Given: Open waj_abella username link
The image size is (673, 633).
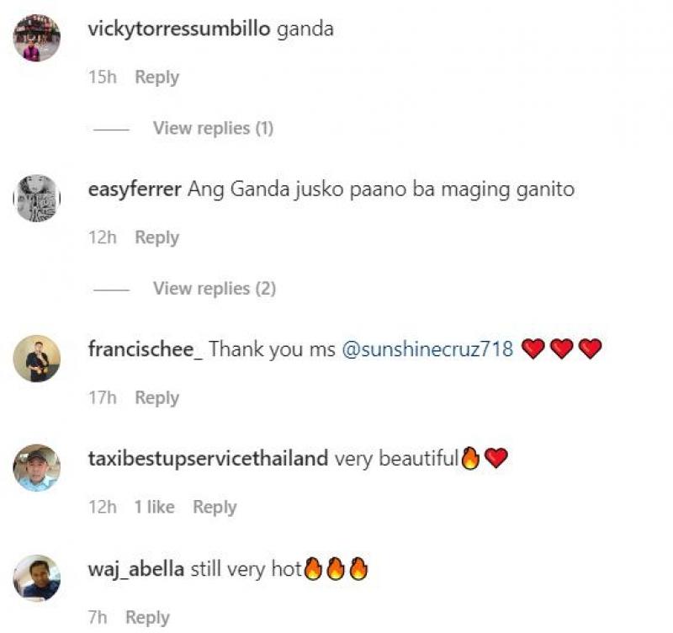Looking at the screenshot, I should click(x=136, y=569).
